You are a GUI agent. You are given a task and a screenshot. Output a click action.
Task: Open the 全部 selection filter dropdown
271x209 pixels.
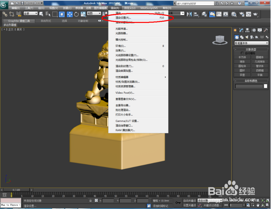pos(30,13)
